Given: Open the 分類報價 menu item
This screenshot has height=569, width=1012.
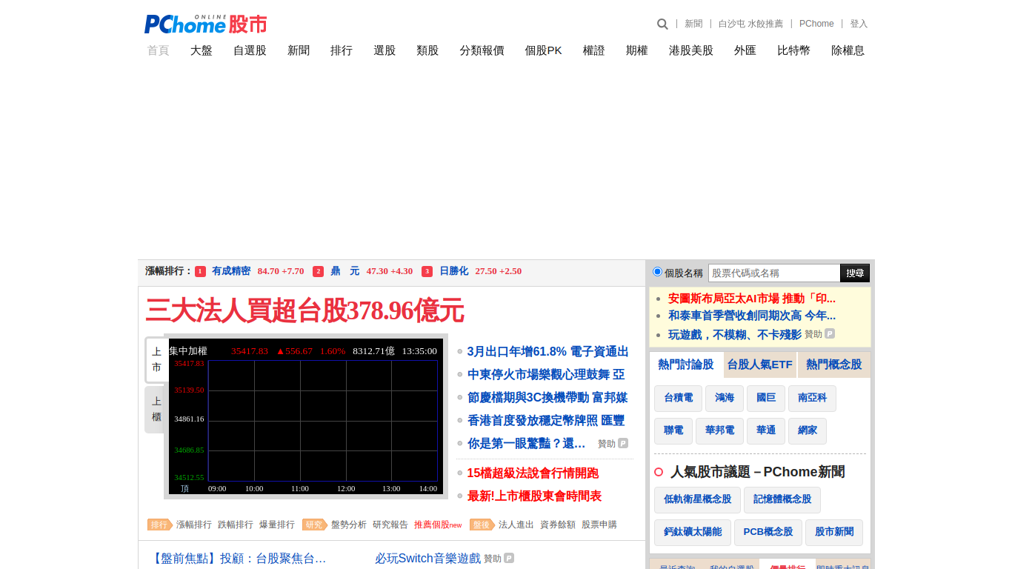Looking at the screenshot, I should [482, 50].
